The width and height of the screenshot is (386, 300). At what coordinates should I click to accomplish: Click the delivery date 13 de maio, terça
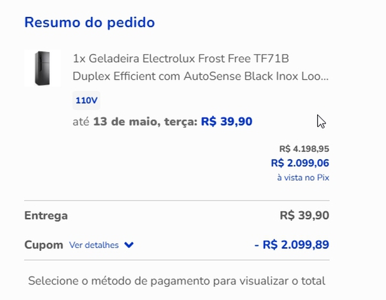[x=144, y=122]
